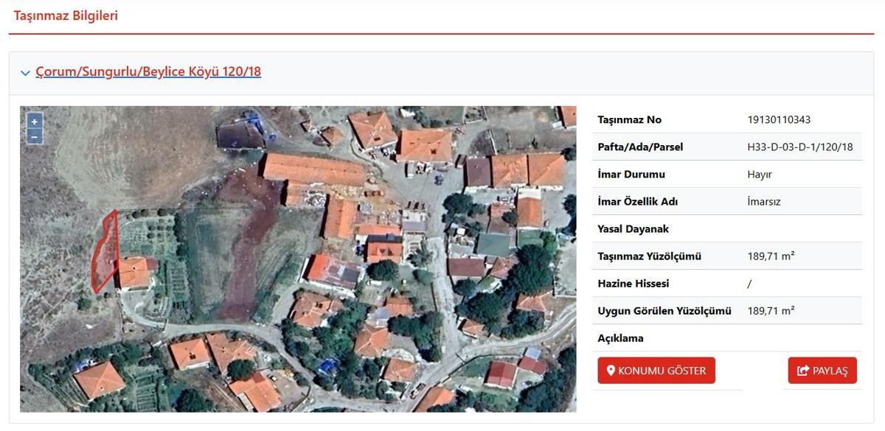Zoom out on the map

(35, 136)
